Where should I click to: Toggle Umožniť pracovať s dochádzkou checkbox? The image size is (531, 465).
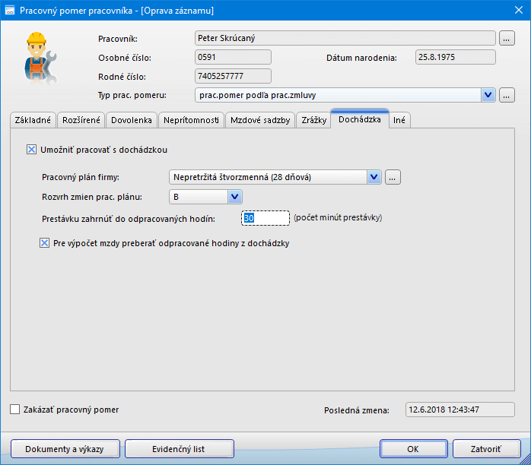31,150
